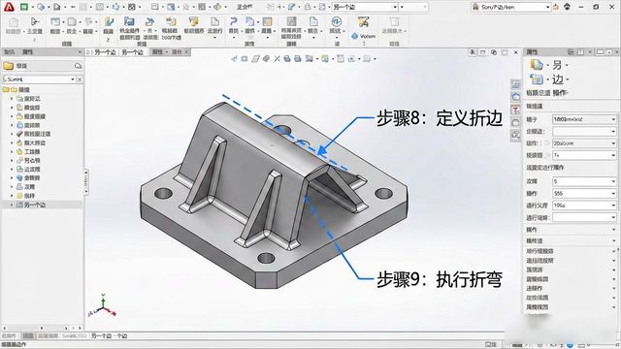Click the small rectangle icon next to viewport pin
This screenshot has width=621, height=349.
click(x=483, y=52)
